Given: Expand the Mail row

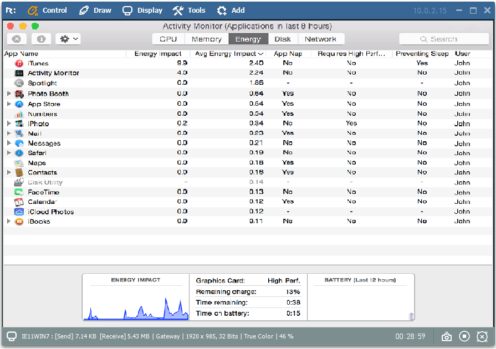Looking at the screenshot, I should 9,133.
